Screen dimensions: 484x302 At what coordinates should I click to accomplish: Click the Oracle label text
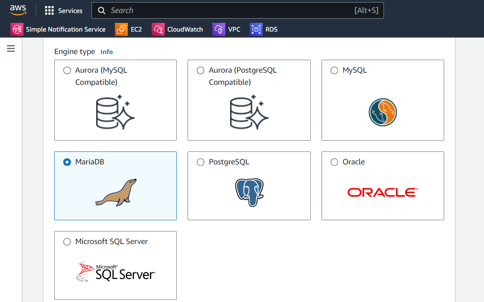click(354, 162)
